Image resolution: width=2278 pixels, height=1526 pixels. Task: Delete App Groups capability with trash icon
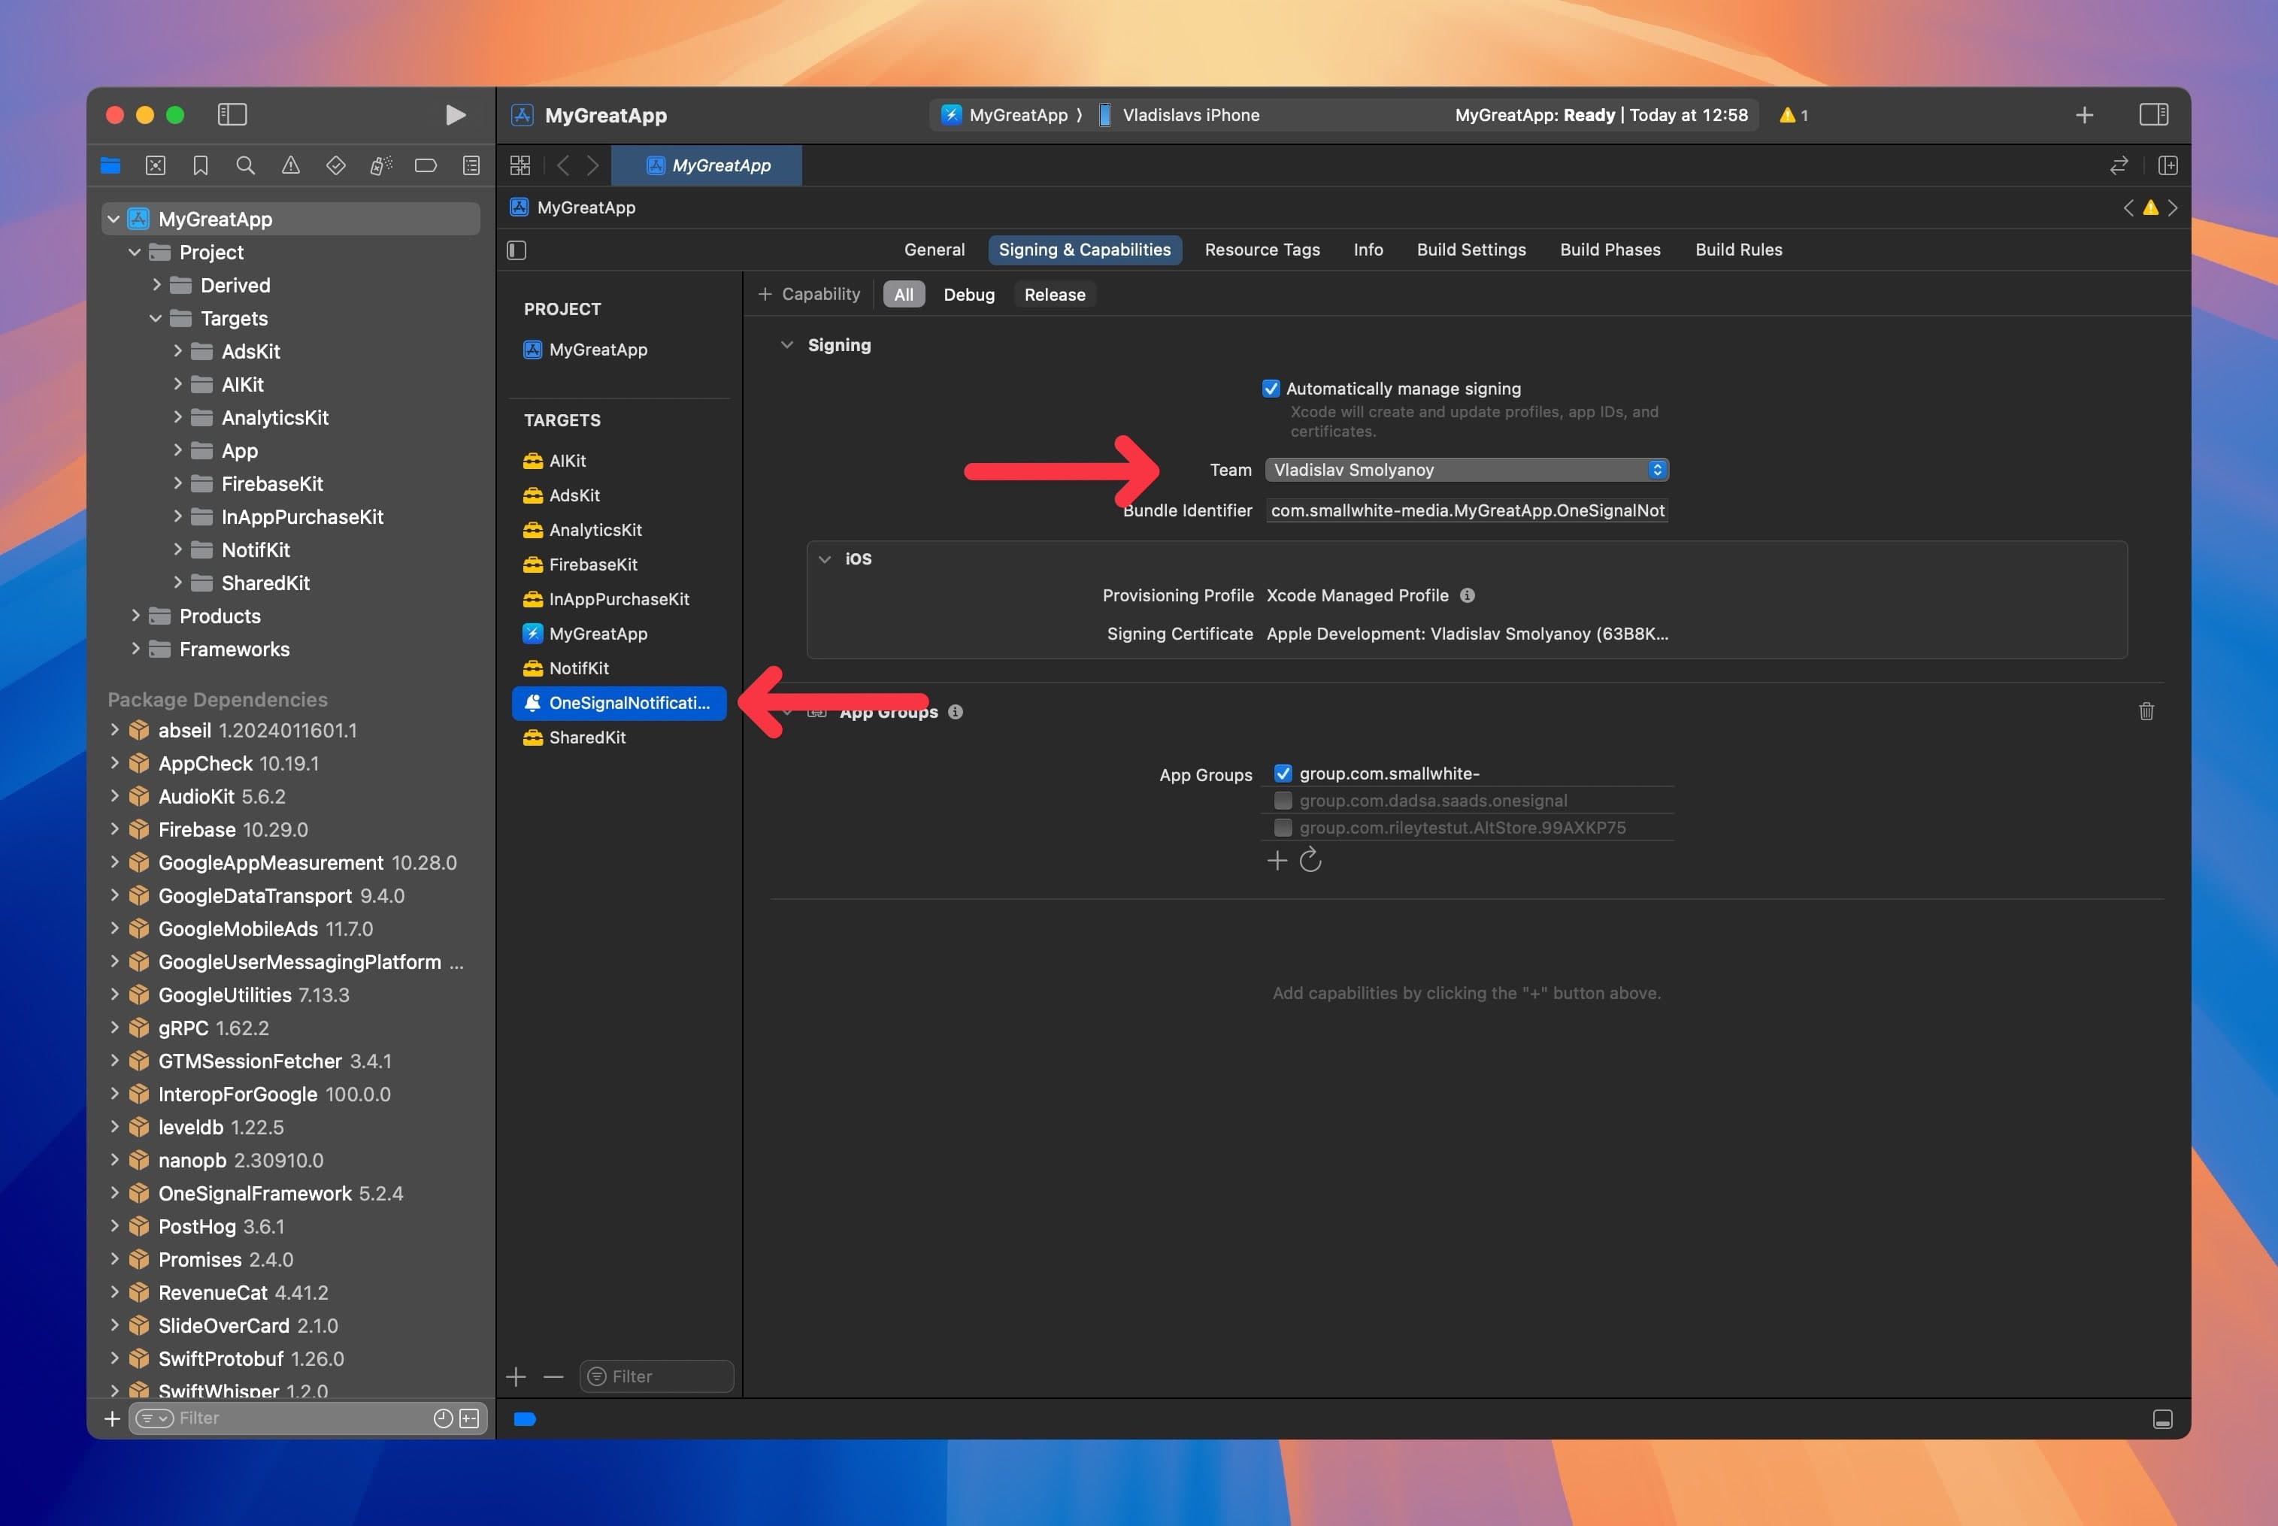[x=2146, y=711]
